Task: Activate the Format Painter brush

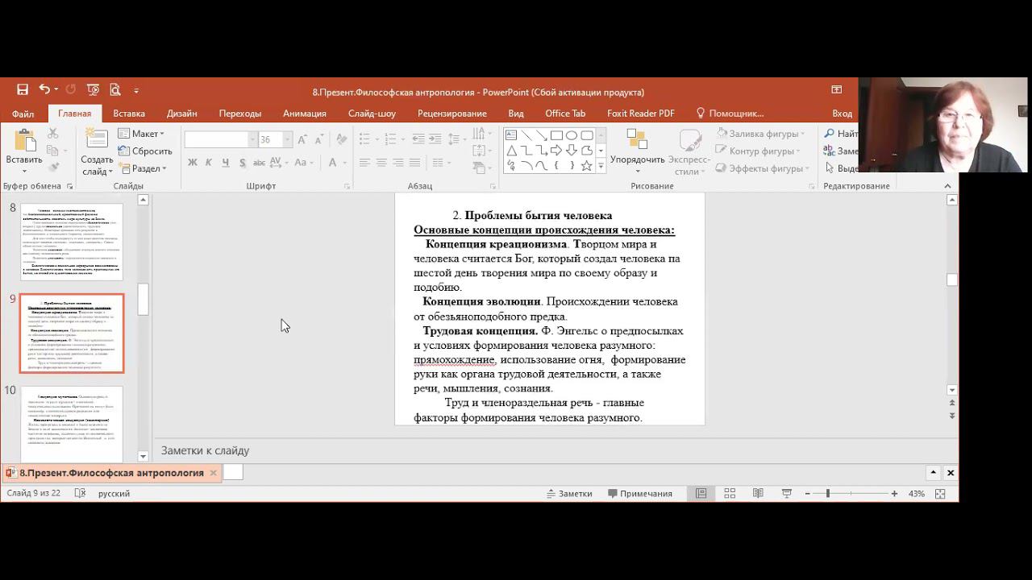Action: click(x=53, y=168)
